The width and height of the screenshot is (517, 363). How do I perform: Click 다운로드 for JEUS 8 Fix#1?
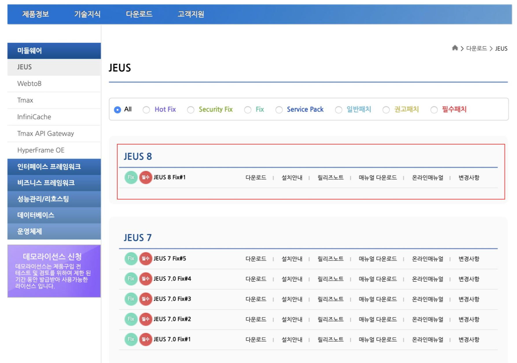[256, 178]
